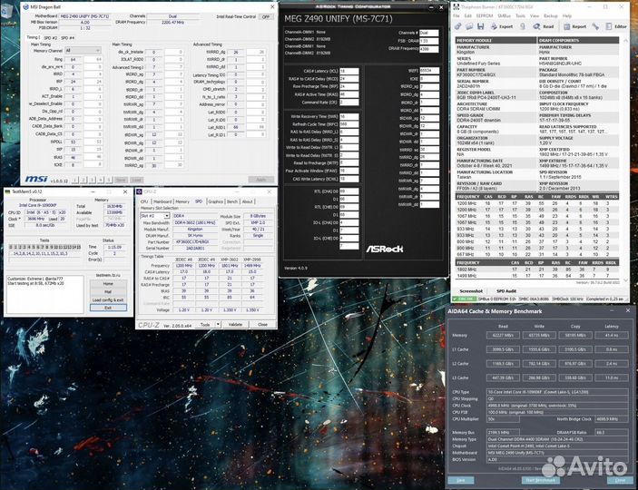This screenshot has width=638, height=490.
Task: Click Read in Thaiphoon Burner toolbar
Action: [544, 26]
